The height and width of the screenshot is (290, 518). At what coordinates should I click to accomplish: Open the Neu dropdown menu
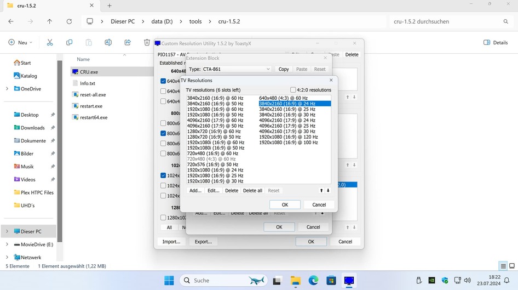(x=20, y=42)
